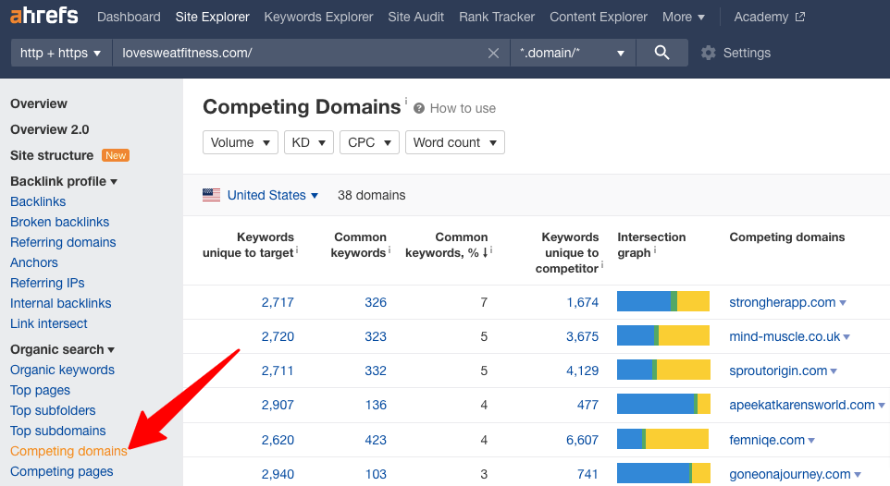
Task: Open the *.domain/* mode dropdown
Action: tap(573, 53)
